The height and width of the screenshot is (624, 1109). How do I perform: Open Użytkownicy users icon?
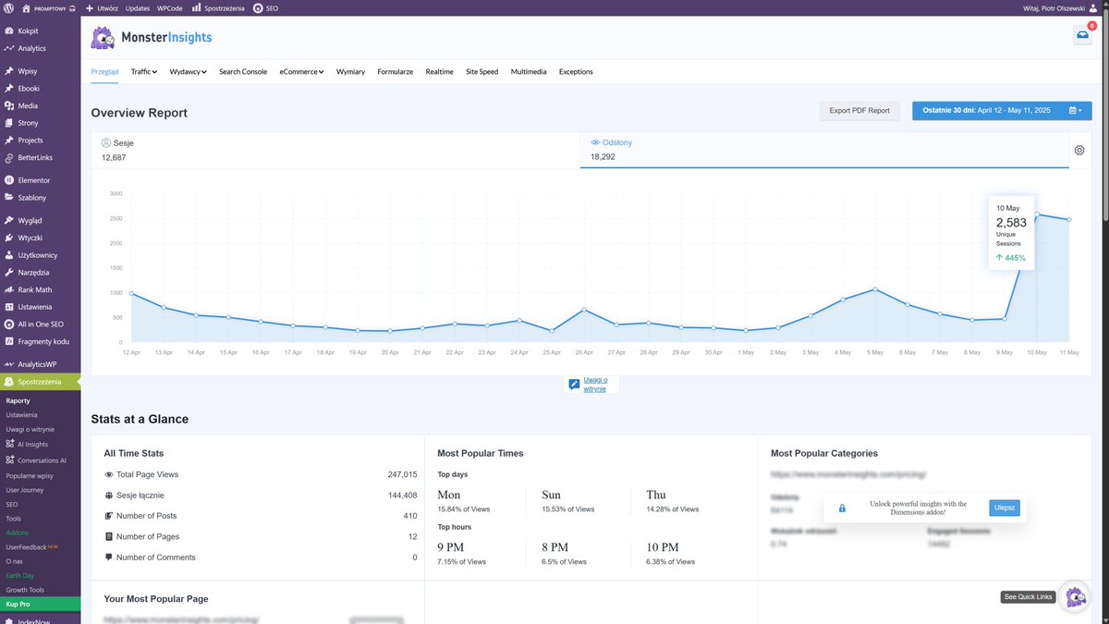pos(8,255)
